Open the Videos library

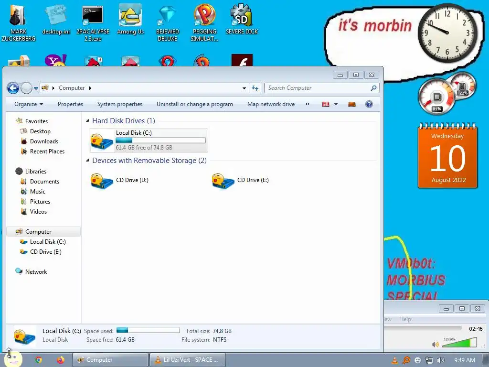click(38, 211)
